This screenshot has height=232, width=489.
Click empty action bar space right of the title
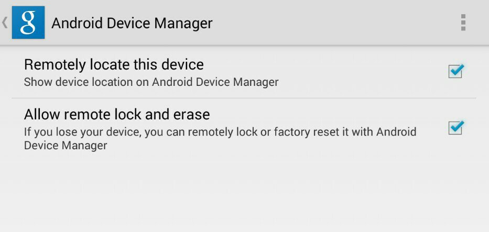point(334,23)
